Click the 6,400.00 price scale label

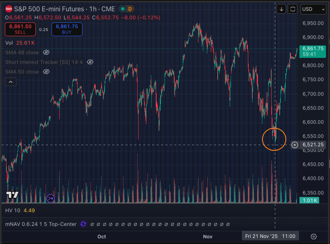point(313,178)
